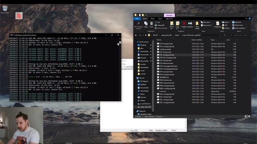
Task: Click the red Delete icon in the ribbon
Action: pos(184,24)
